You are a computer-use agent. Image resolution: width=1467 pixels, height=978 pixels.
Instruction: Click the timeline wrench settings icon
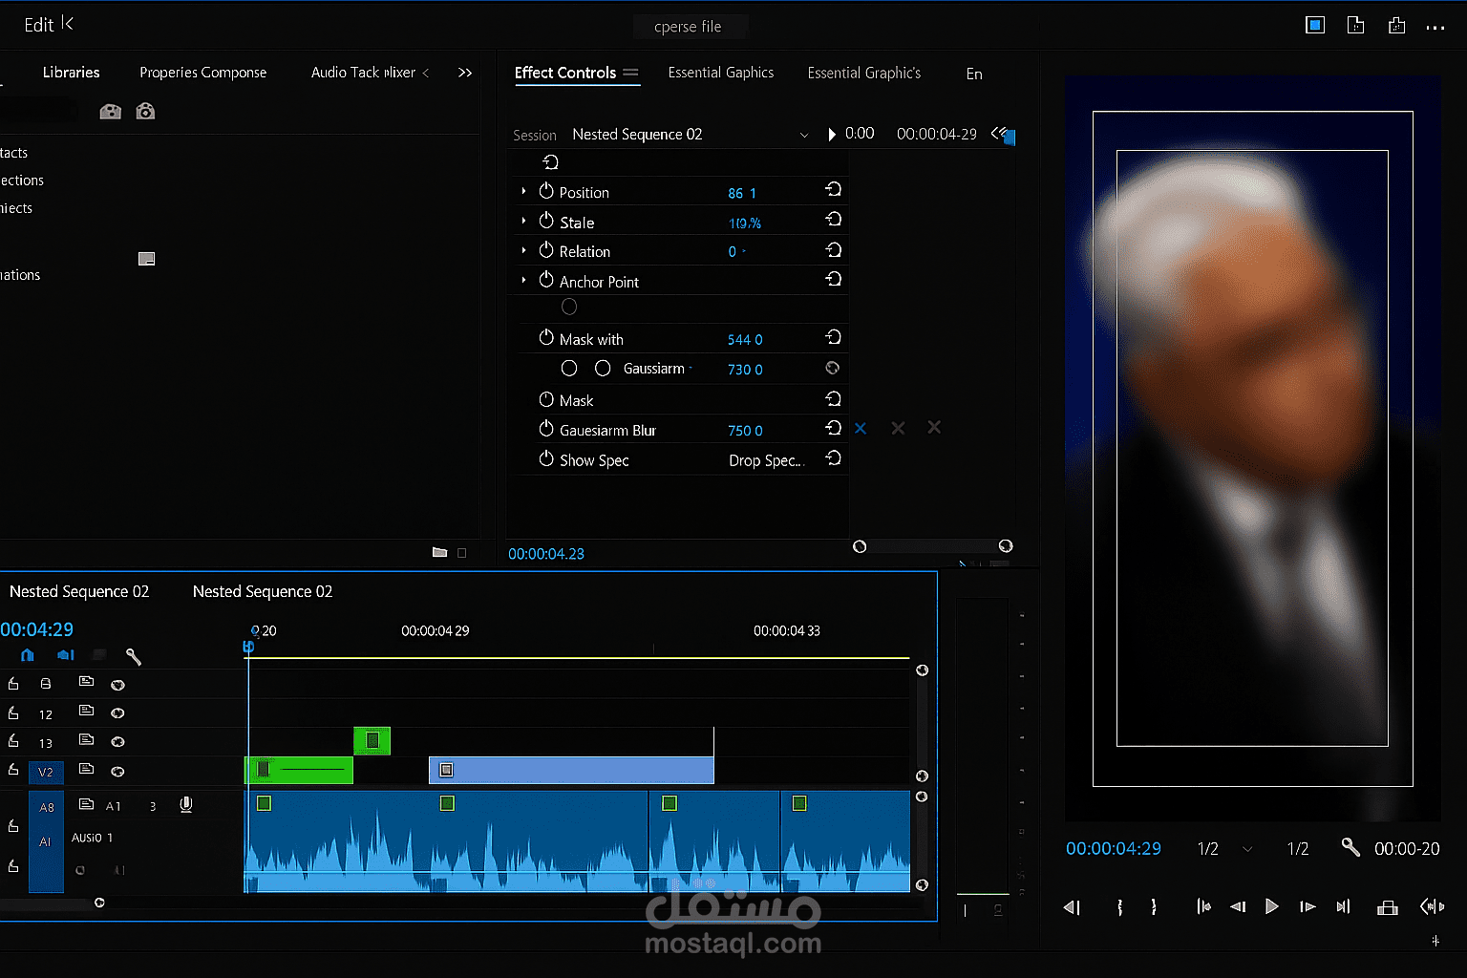click(x=134, y=656)
